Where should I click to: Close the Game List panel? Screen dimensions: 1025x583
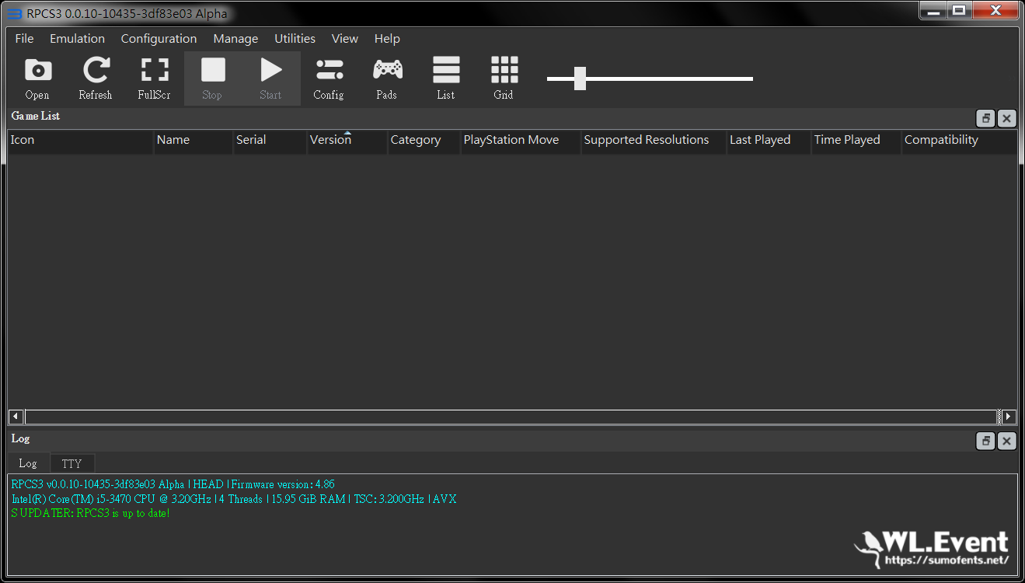[1006, 118]
